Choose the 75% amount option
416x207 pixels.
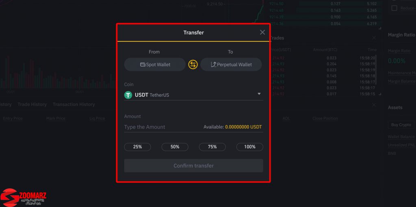(212, 147)
